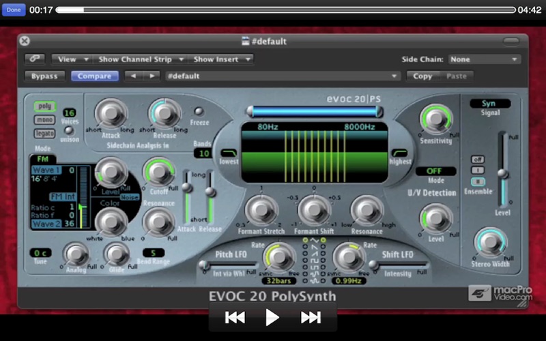Click the filter Resonance knob beside Color

(159, 221)
